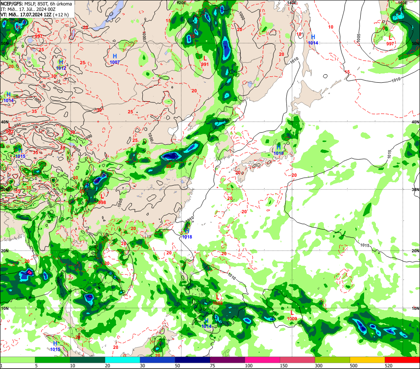This screenshot has height=369, width=420.
Task: Click the H 1012 high pressure marker
Action: pos(61,65)
